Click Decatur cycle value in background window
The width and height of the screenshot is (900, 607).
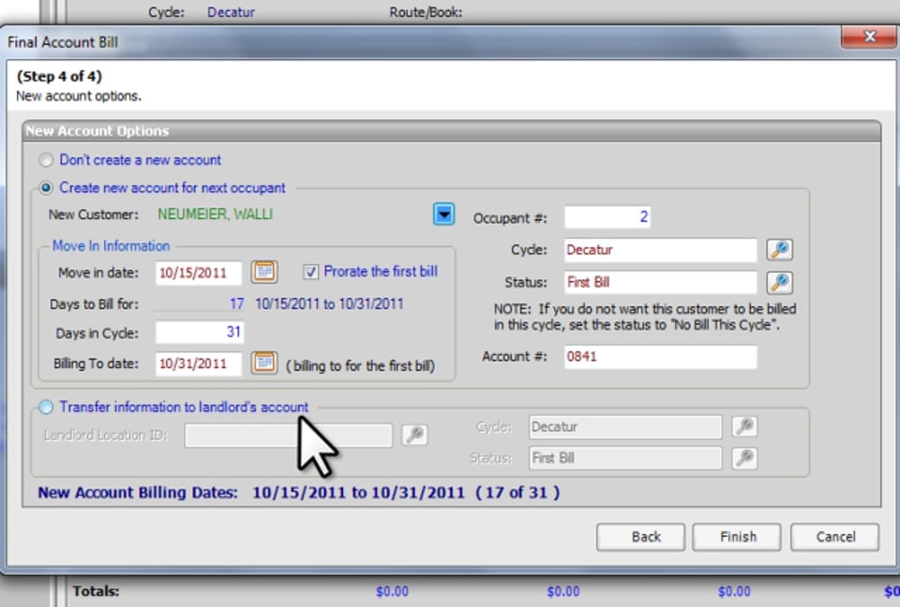tap(231, 12)
